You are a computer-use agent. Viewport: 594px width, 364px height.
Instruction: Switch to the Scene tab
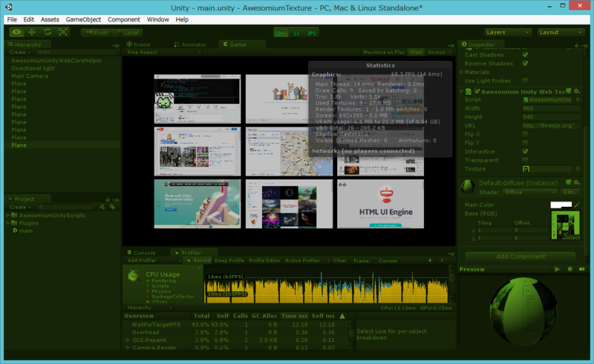click(x=138, y=44)
